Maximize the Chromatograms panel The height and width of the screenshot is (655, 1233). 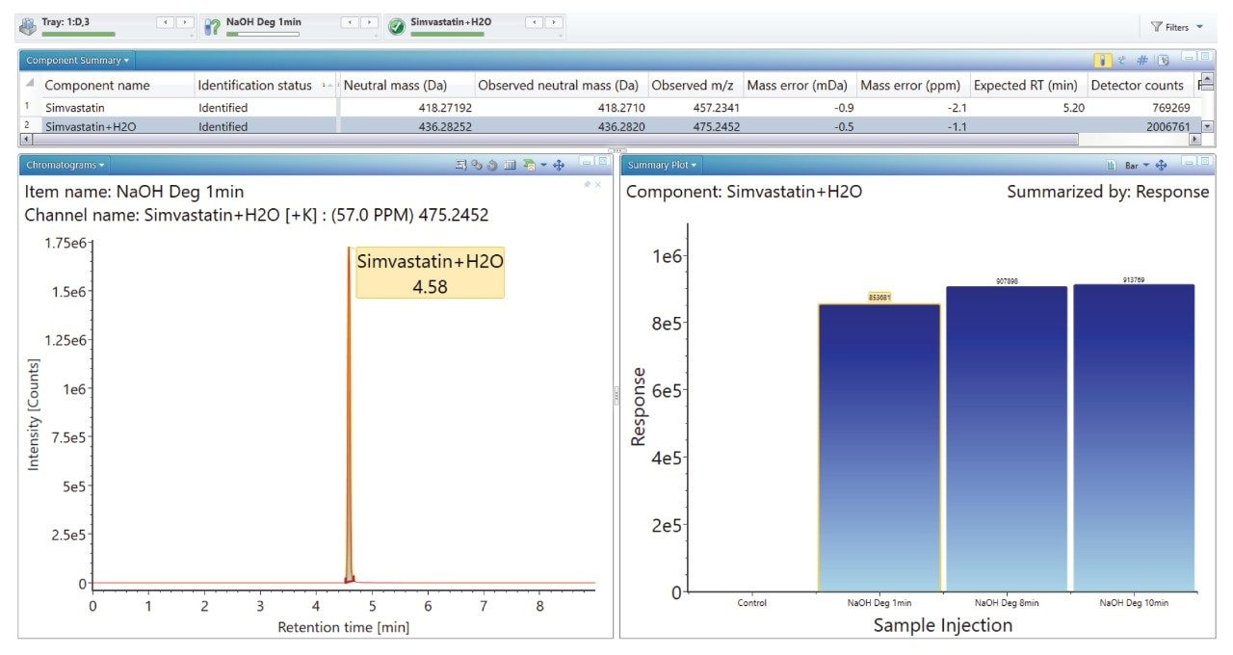point(602,162)
